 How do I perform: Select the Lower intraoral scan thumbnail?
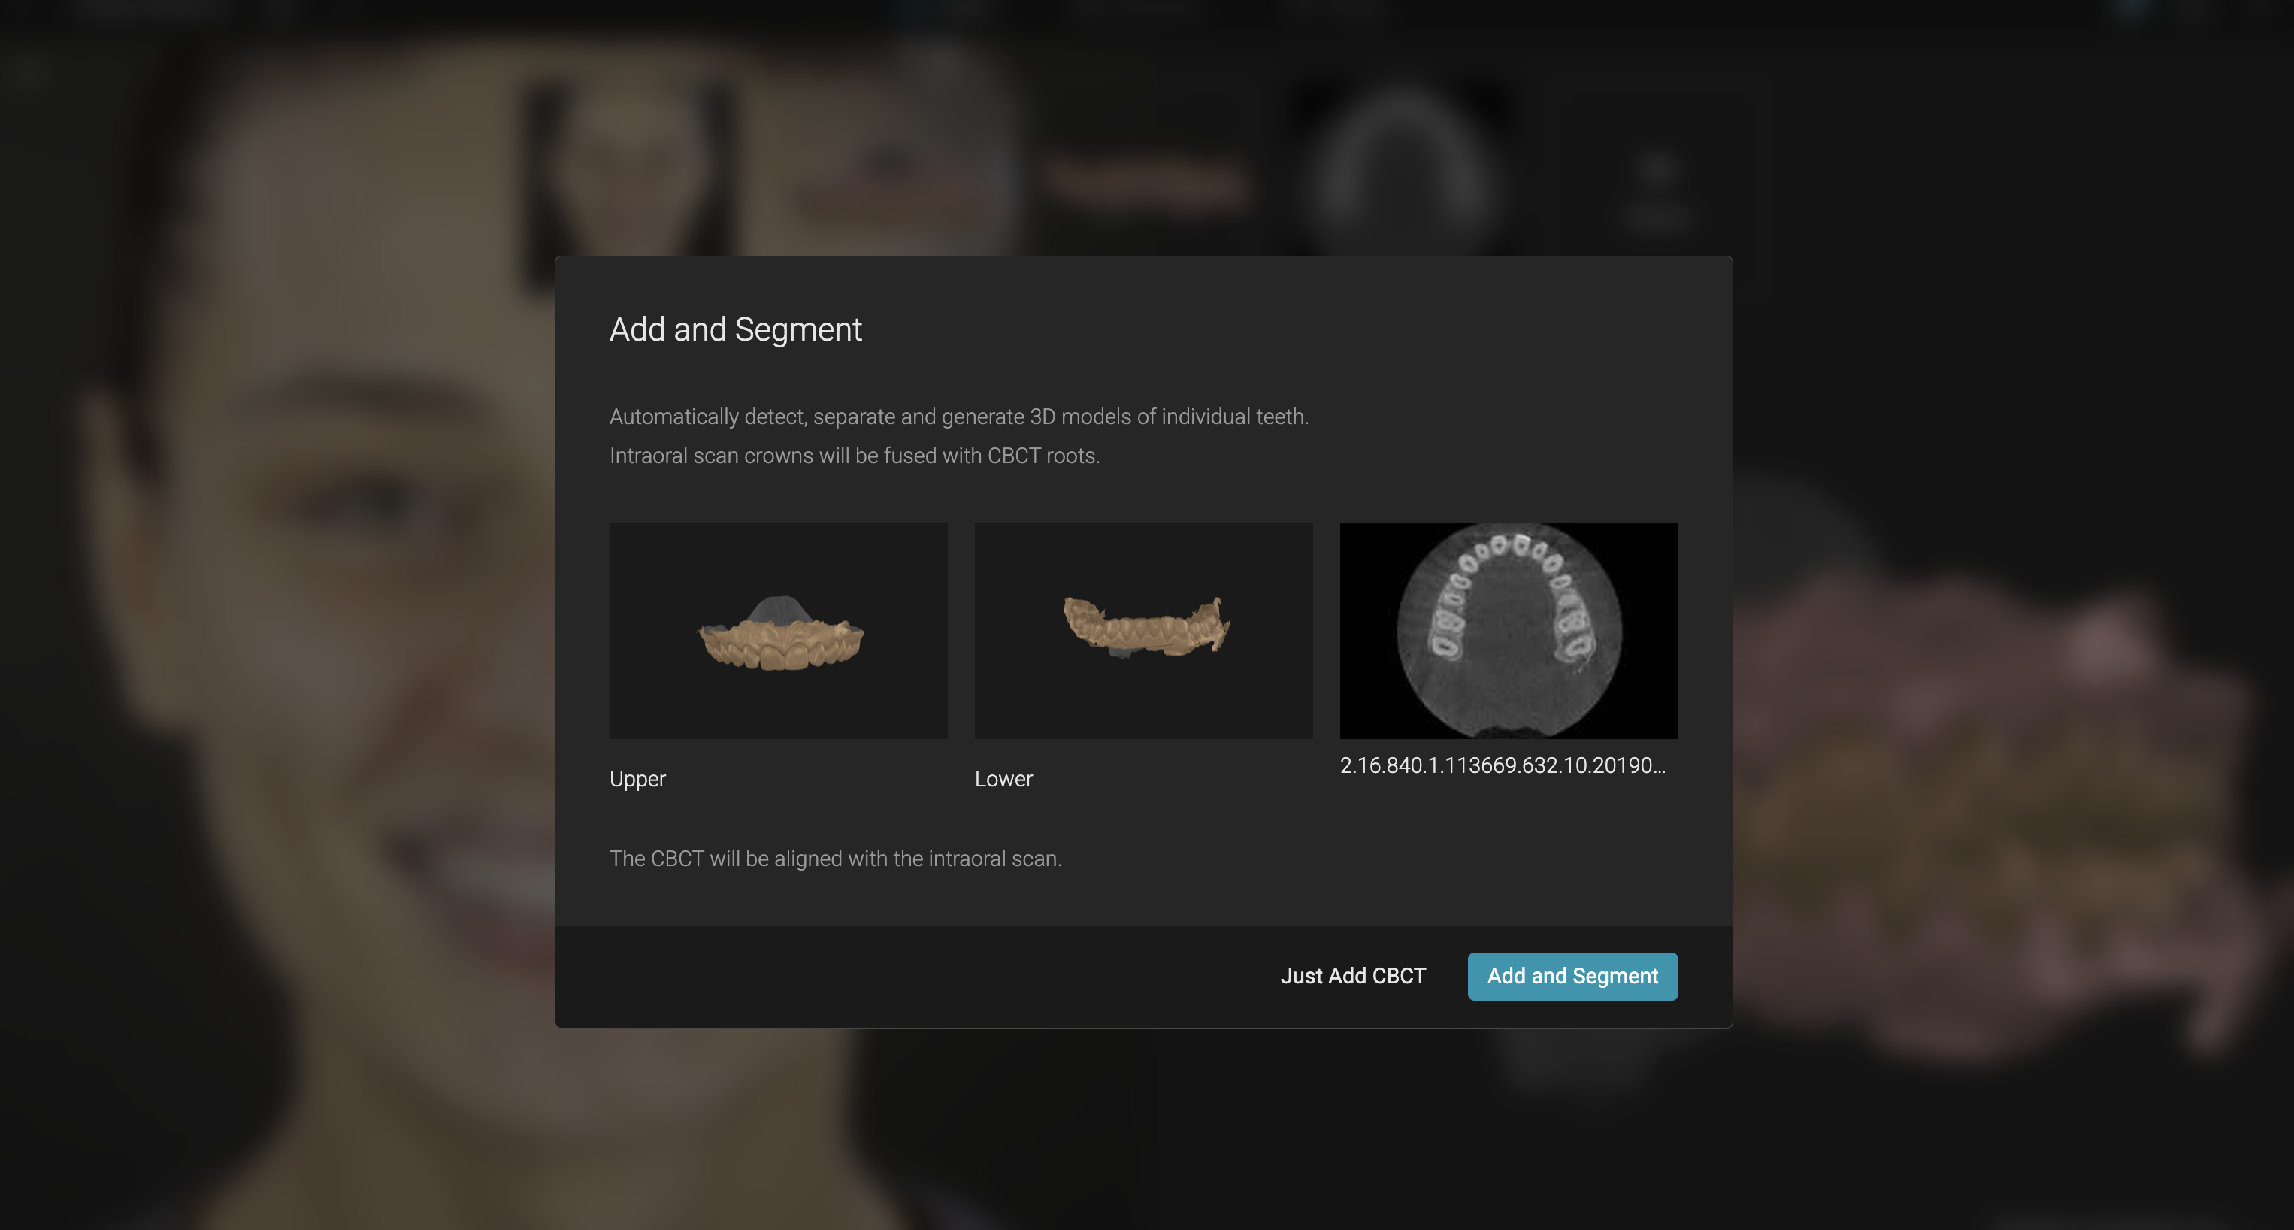pos(1143,630)
